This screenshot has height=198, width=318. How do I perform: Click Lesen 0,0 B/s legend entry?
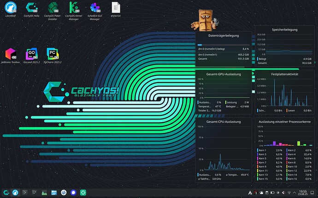pos(299,111)
